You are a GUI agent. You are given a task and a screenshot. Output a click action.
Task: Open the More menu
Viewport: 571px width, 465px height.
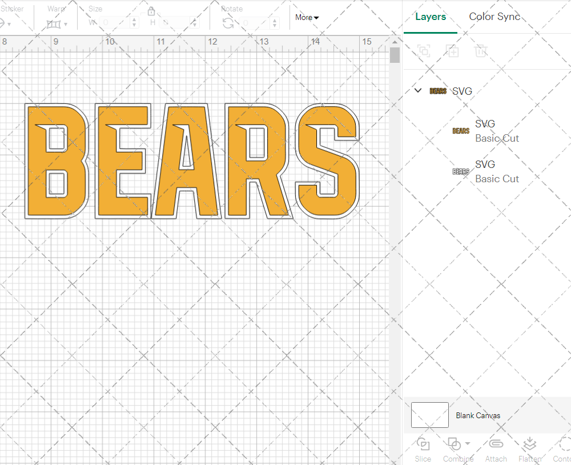(x=306, y=18)
